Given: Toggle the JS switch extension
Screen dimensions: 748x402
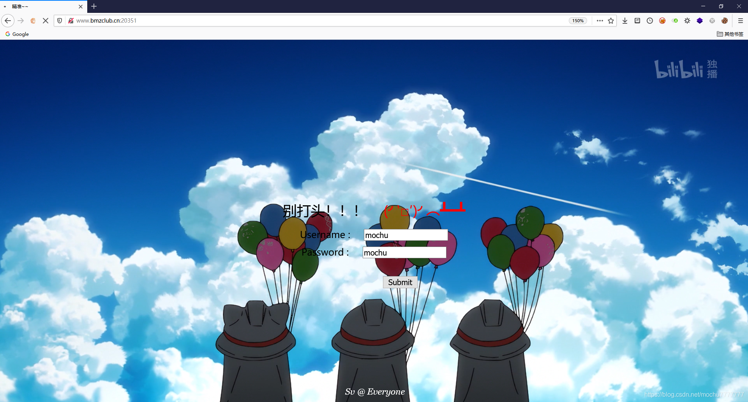Looking at the screenshot, I should 675,21.
